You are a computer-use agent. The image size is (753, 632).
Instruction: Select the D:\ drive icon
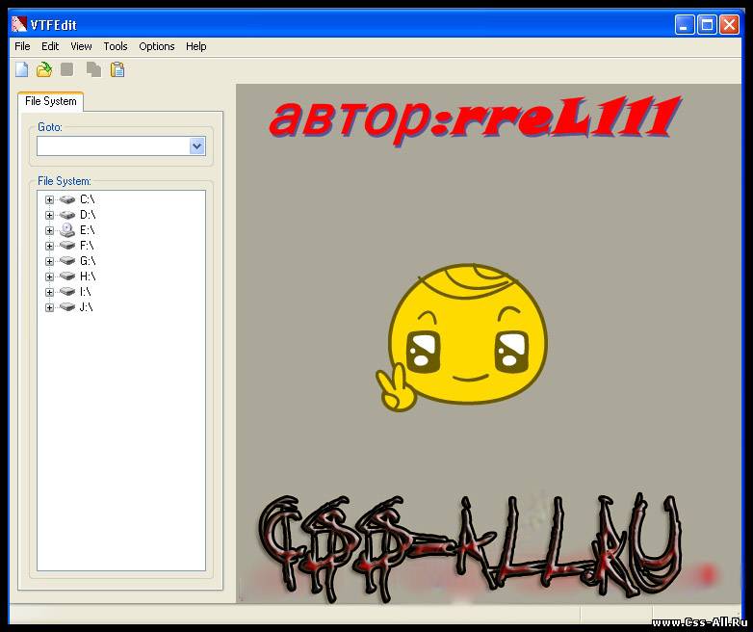tap(67, 214)
